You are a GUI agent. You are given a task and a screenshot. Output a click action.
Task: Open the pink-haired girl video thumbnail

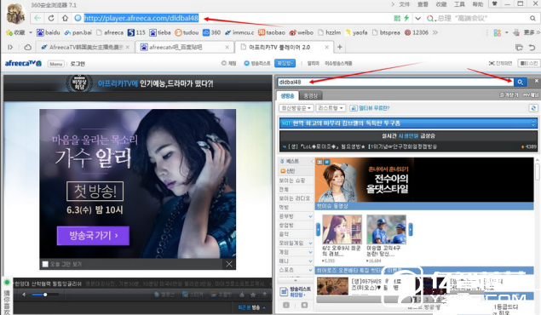[x=342, y=229]
